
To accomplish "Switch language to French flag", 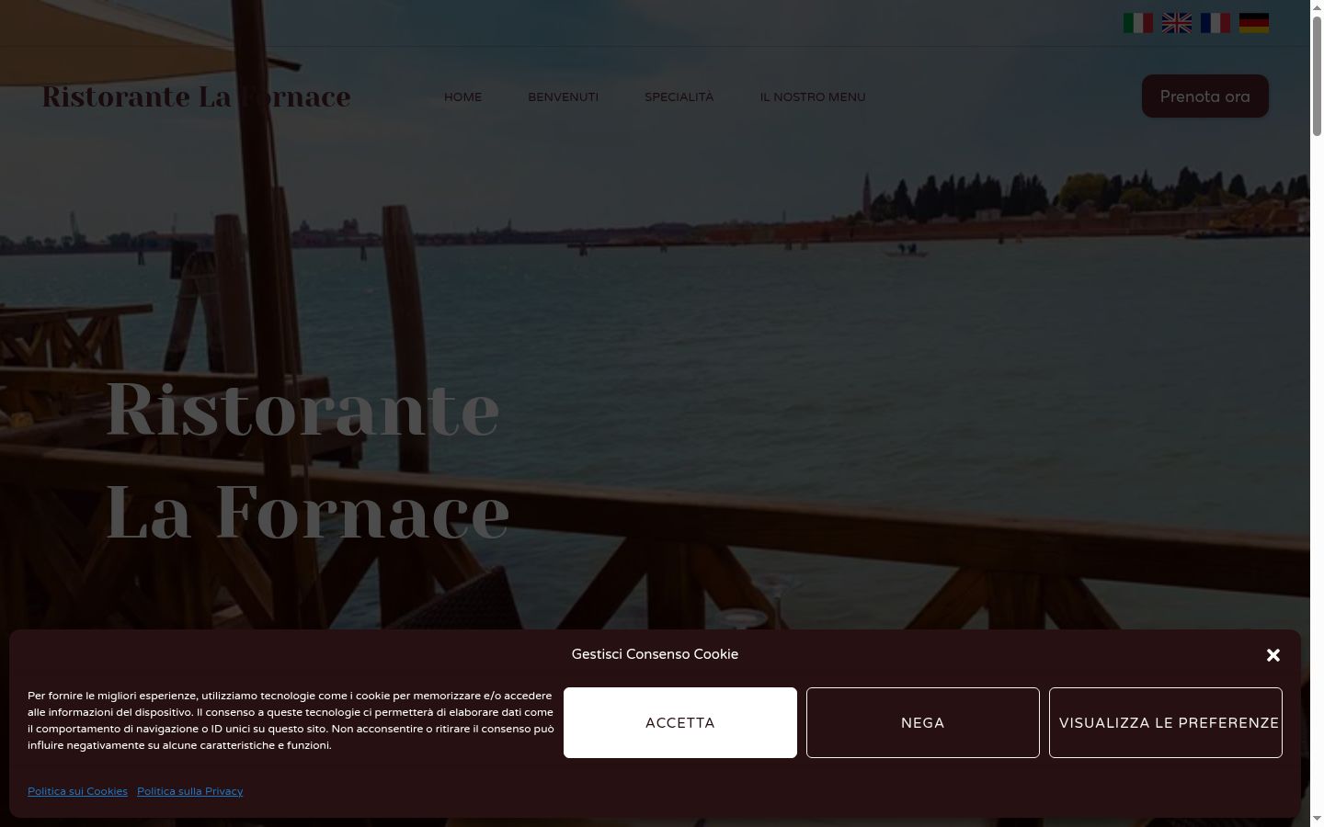I will (1216, 23).
